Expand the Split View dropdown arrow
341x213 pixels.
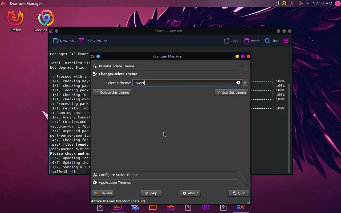[x=105, y=41]
